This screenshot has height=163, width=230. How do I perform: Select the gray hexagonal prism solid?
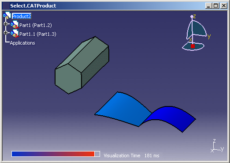(x=82, y=65)
